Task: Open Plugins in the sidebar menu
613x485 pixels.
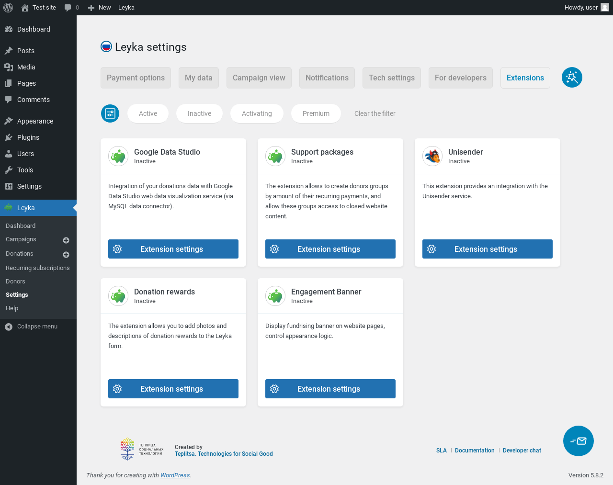Action: (28, 137)
